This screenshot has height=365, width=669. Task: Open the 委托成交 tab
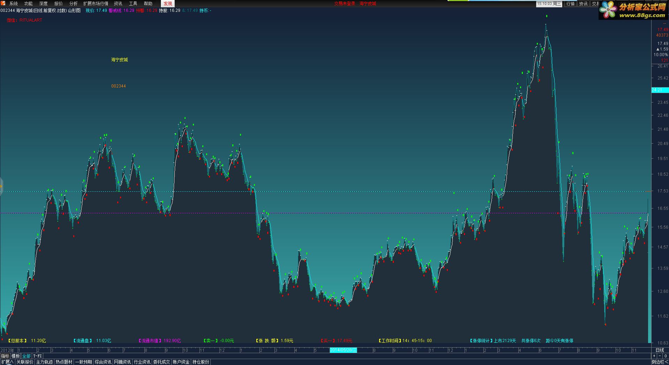(x=162, y=362)
